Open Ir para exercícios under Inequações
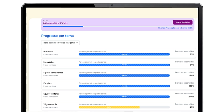This screenshot has height=112, width=220. click(x=50, y=65)
